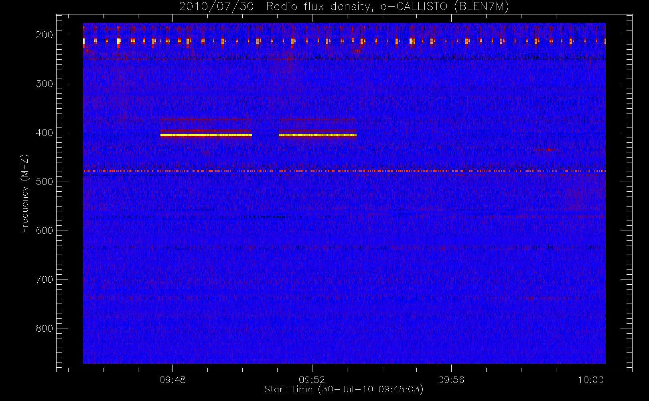This screenshot has height=401, width=649.
Task: Click the 'Start Time (30-Jul-10 09:45:03)' axis title
Action: pyautogui.click(x=344, y=389)
